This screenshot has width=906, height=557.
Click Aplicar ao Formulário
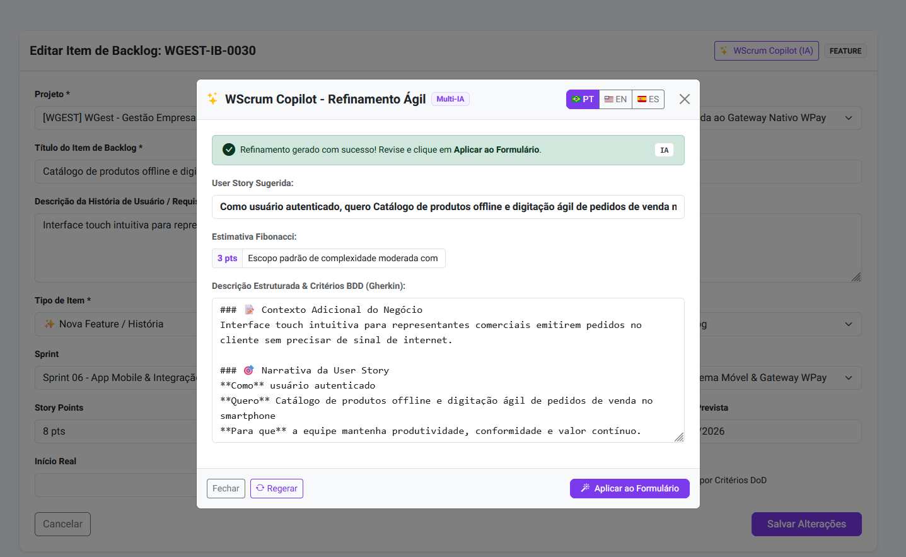(x=629, y=488)
